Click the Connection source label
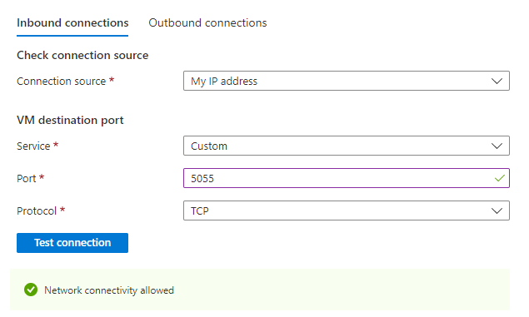 [x=62, y=81]
